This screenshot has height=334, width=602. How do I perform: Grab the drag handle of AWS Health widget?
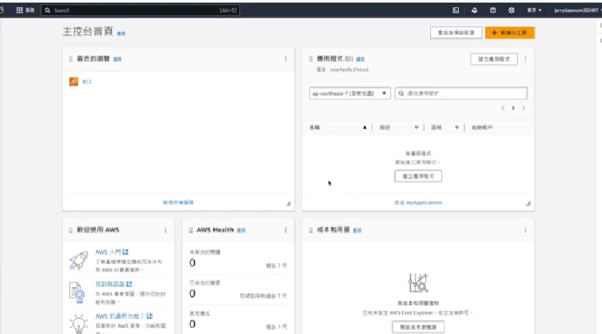pos(191,230)
